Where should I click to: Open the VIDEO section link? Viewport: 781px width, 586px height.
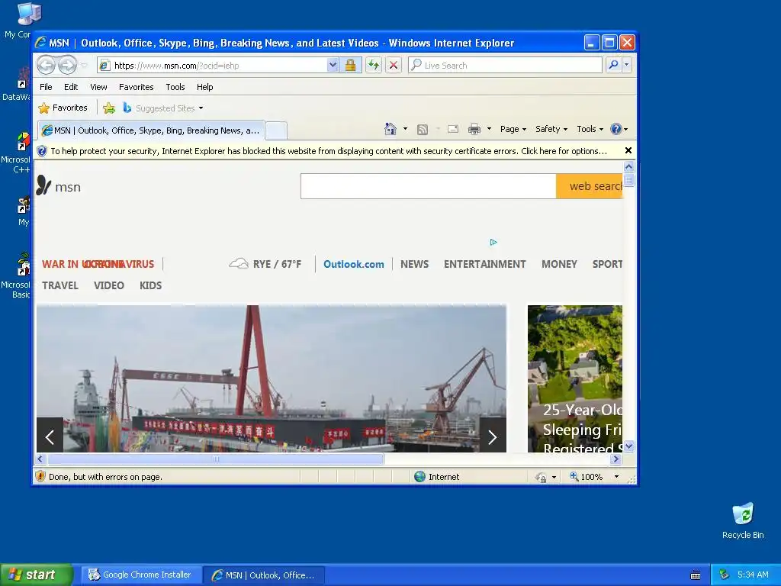(x=108, y=285)
